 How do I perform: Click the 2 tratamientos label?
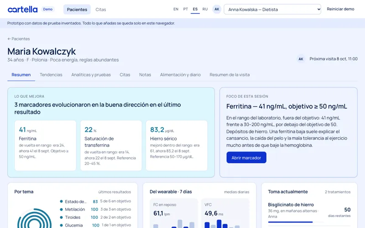pyautogui.click(x=338, y=192)
